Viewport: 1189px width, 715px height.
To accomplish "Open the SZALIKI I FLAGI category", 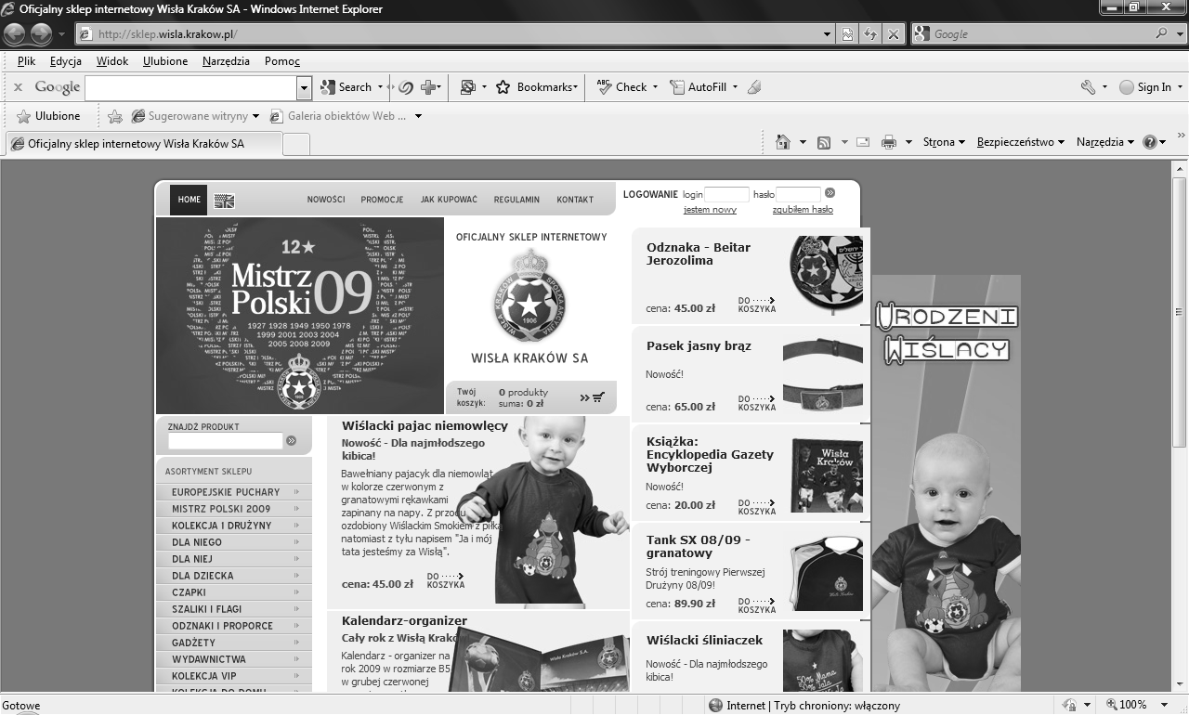I will [x=234, y=609].
